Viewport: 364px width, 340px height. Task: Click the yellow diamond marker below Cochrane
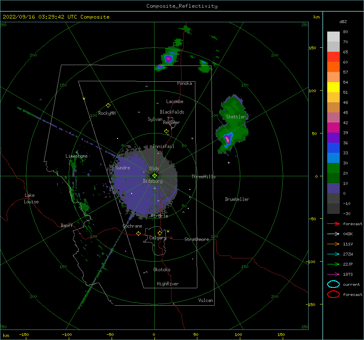[x=138, y=233]
